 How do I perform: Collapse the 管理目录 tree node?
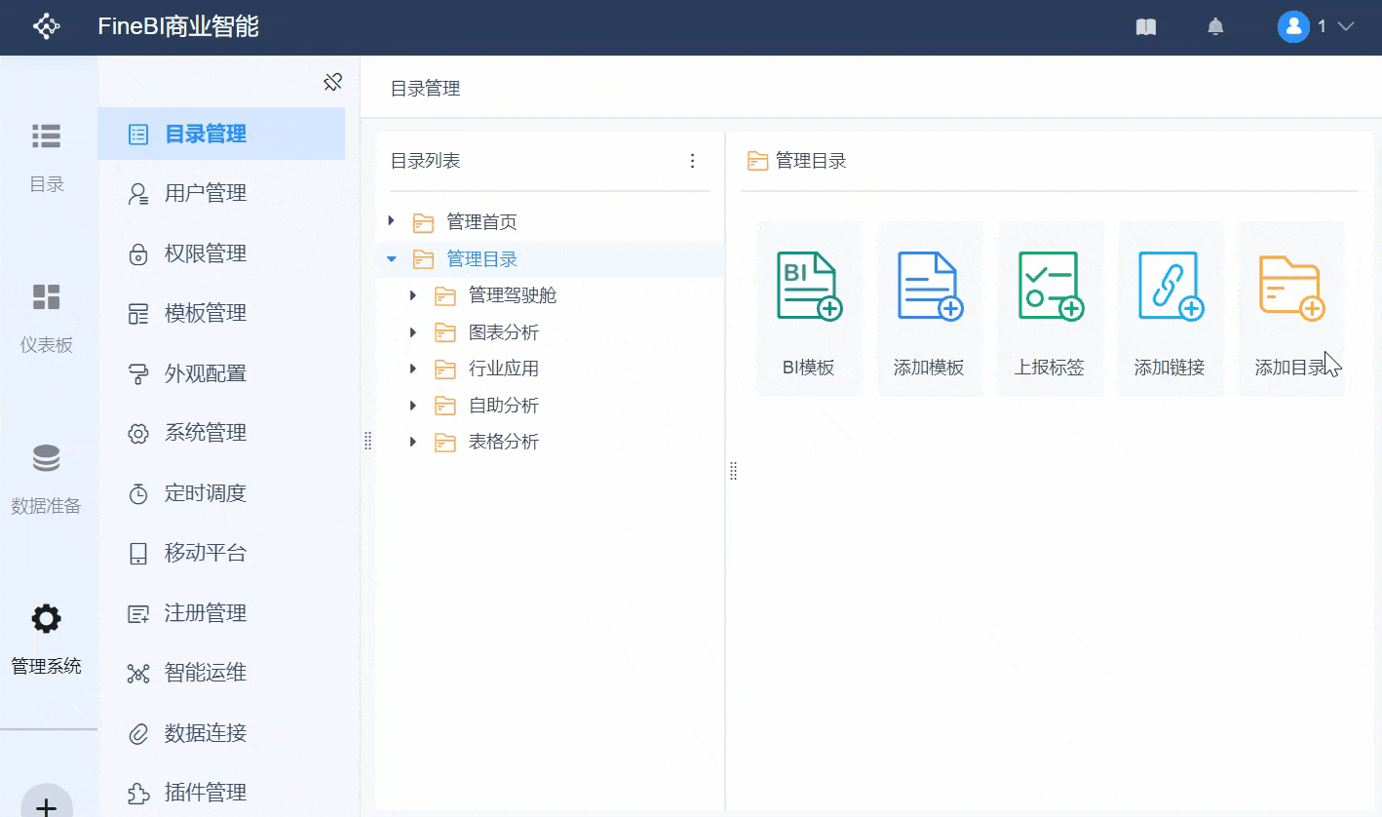click(x=392, y=259)
